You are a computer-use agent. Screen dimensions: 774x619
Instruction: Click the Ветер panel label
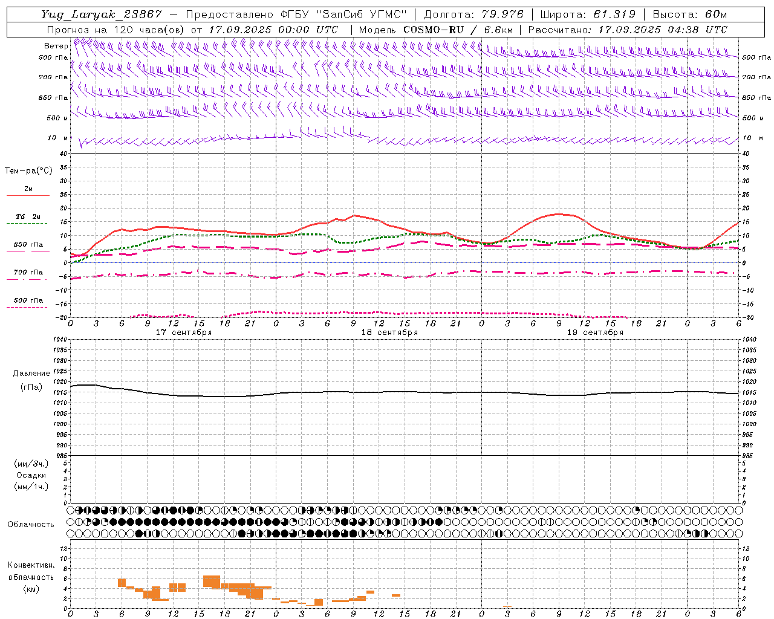click(x=56, y=46)
